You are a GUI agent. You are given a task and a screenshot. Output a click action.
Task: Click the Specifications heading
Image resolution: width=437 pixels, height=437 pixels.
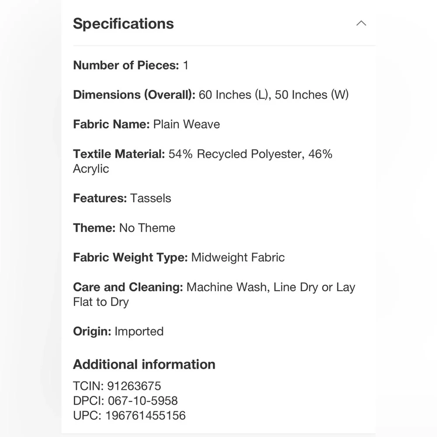[x=123, y=24]
